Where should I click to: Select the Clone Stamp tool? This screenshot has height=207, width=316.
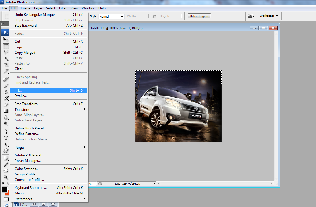tap(6, 92)
